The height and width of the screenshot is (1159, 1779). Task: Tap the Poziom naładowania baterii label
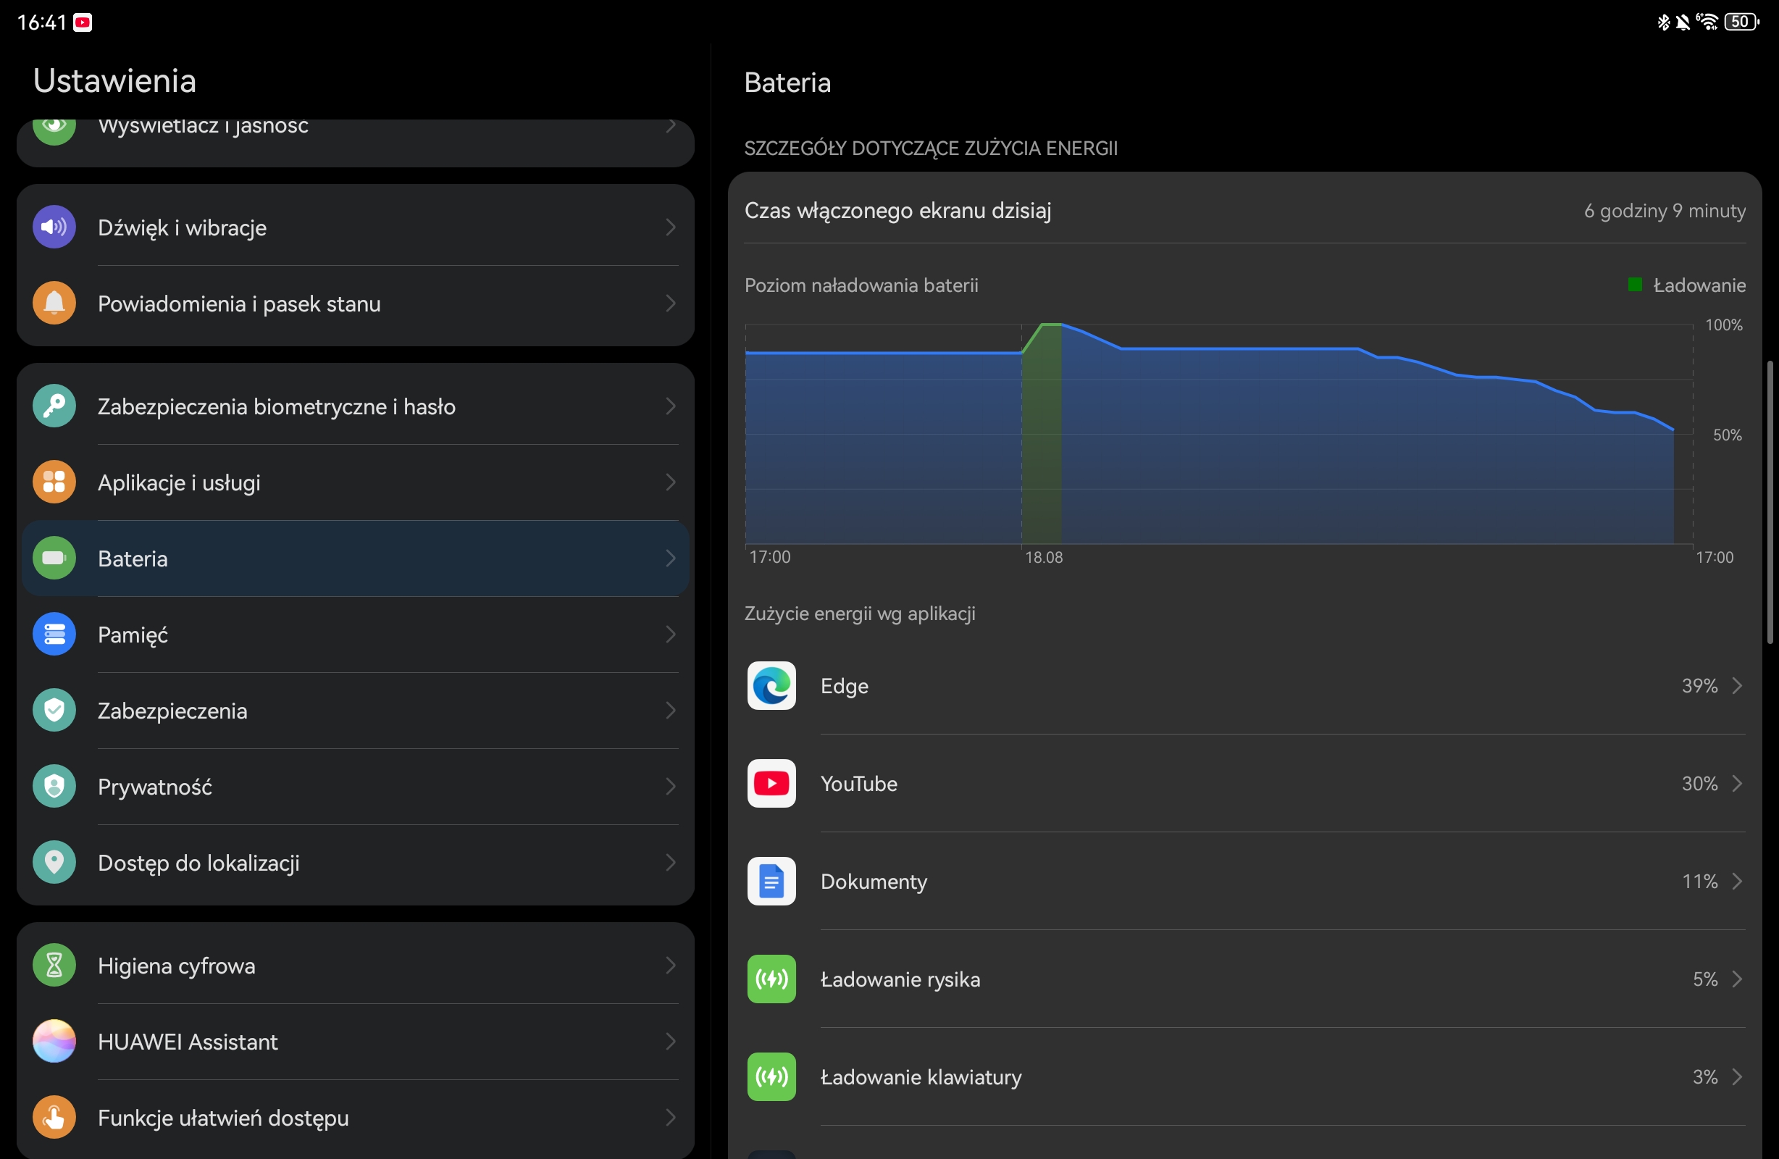click(x=861, y=285)
